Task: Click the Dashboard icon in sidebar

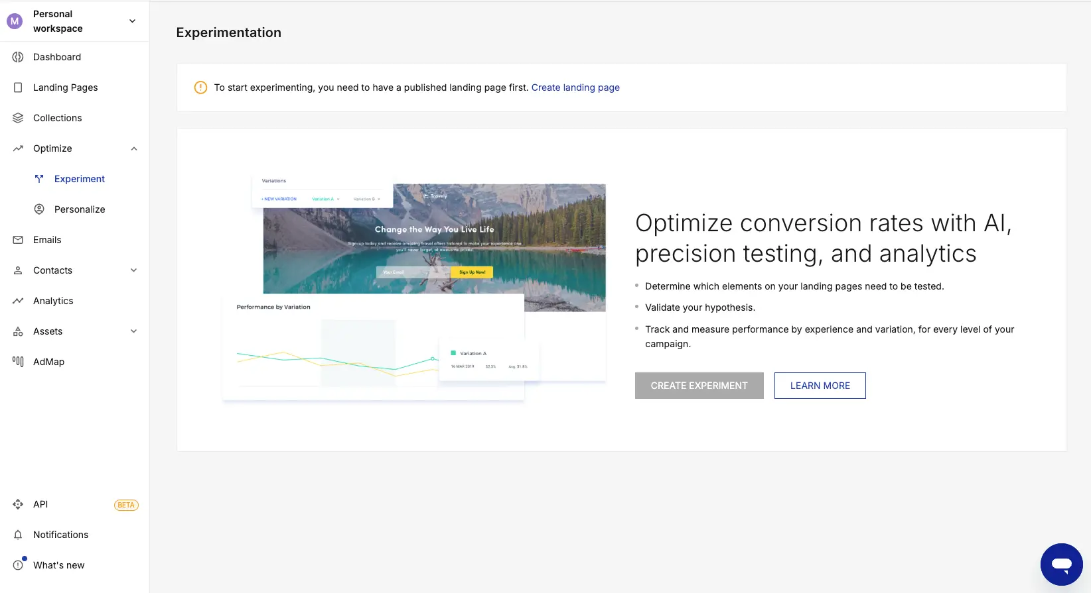Action: pos(18,57)
